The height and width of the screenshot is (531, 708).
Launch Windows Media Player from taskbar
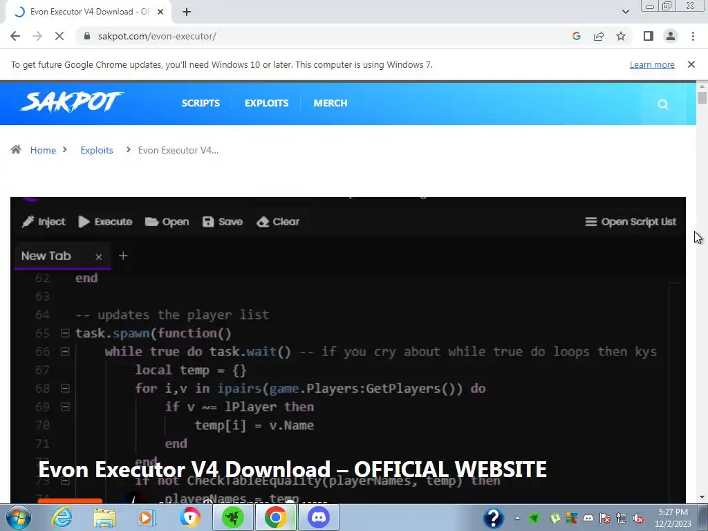pyautogui.click(x=145, y=517)
